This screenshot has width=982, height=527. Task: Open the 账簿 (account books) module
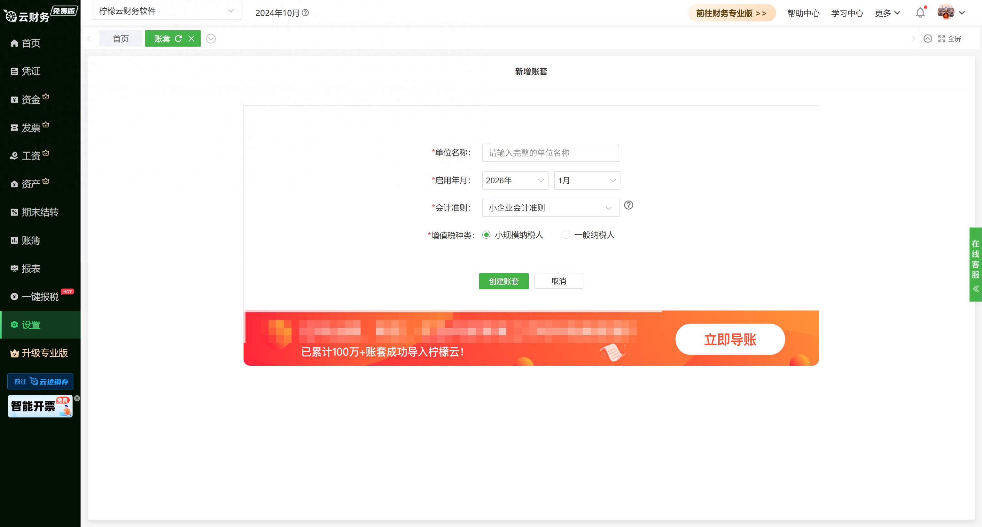coord(30,240)
